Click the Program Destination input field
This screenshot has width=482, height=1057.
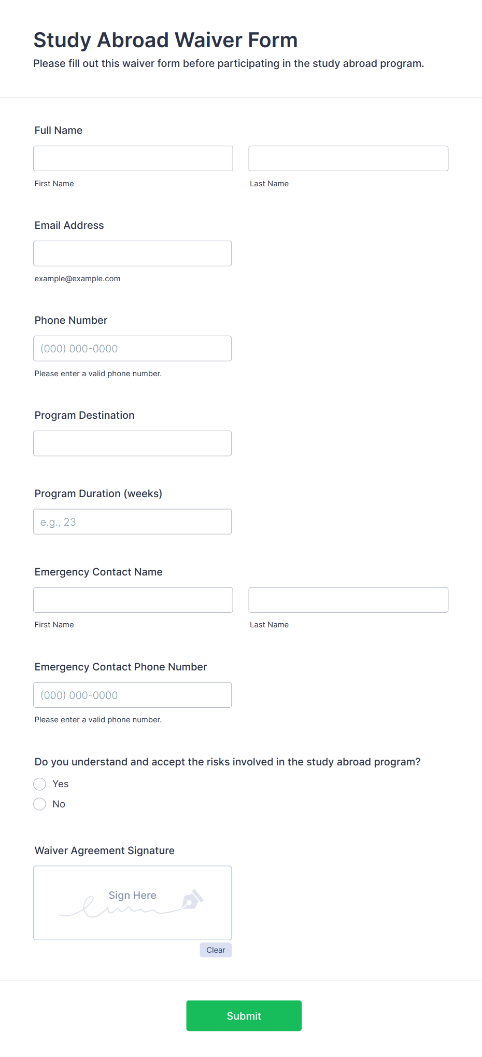(x=133, y=443)
